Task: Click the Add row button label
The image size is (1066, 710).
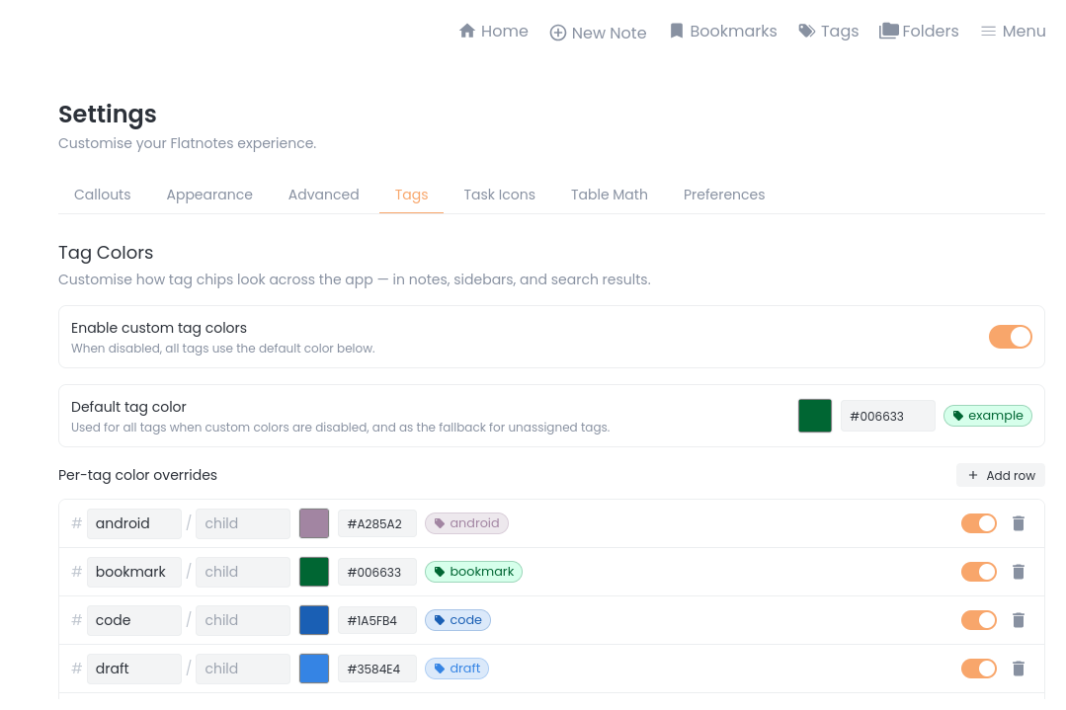Action: click(1011, 476)
